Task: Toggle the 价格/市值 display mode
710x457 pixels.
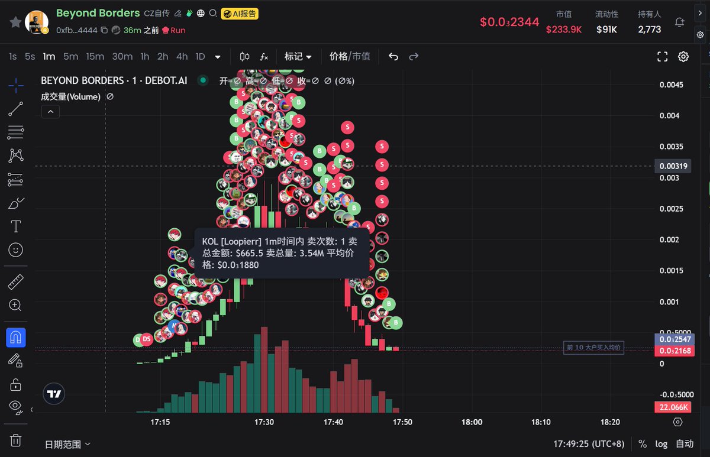Action: tap(350, 57)
